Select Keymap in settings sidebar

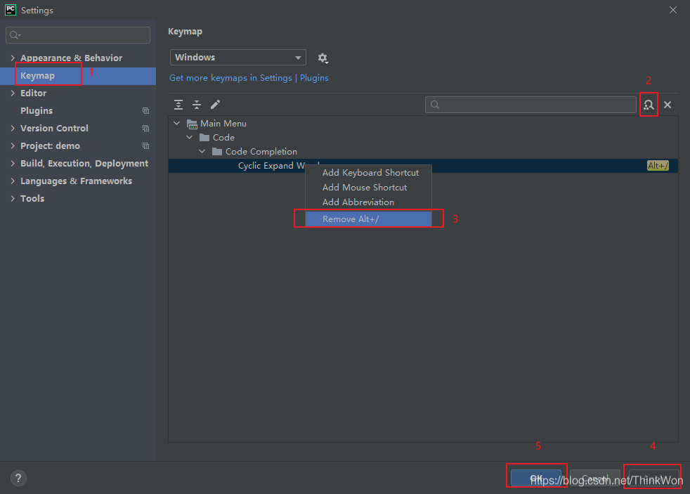(37, 76)
